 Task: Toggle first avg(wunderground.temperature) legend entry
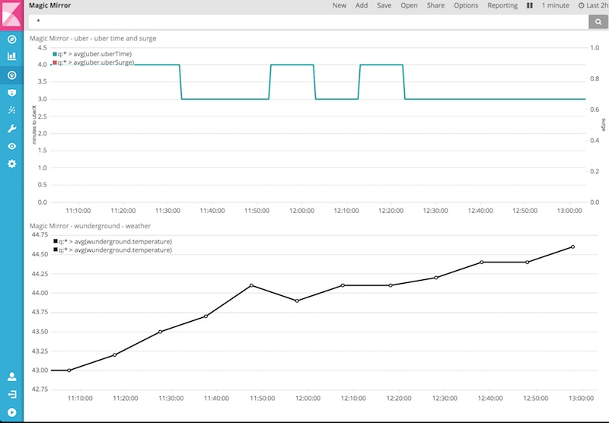[x=113, y=241]
